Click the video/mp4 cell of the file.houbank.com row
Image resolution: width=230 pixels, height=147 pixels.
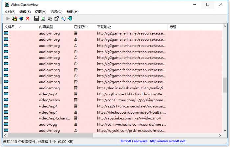pyautogui.click(x=48, y=112)
